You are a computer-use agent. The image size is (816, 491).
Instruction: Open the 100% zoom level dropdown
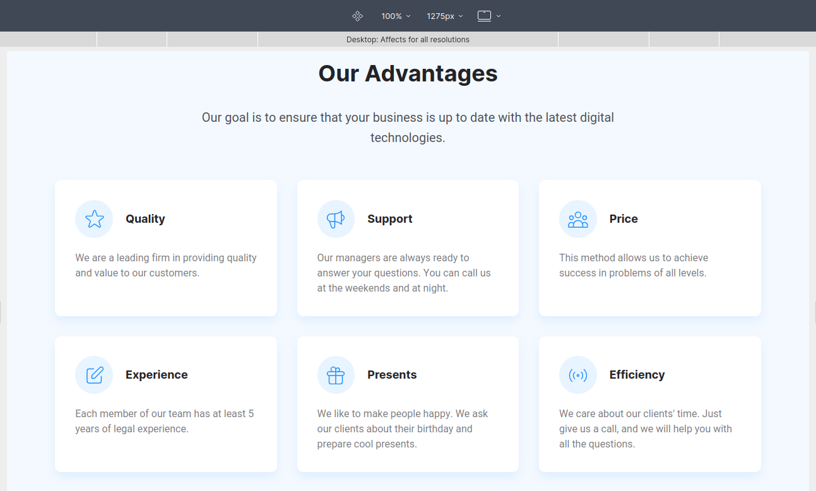396,16
